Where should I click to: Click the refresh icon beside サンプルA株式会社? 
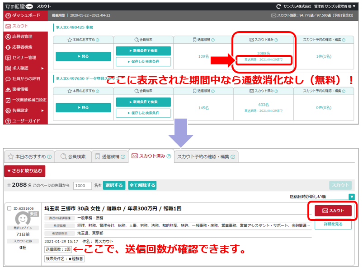(279, 6)
